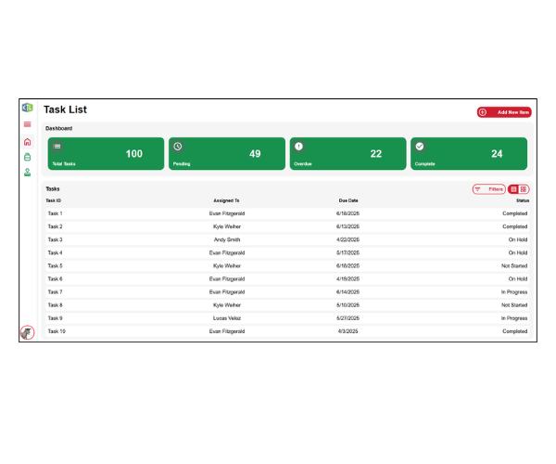
Task: Open the user avatar at sidebar bottom
Action: [27, 332]
